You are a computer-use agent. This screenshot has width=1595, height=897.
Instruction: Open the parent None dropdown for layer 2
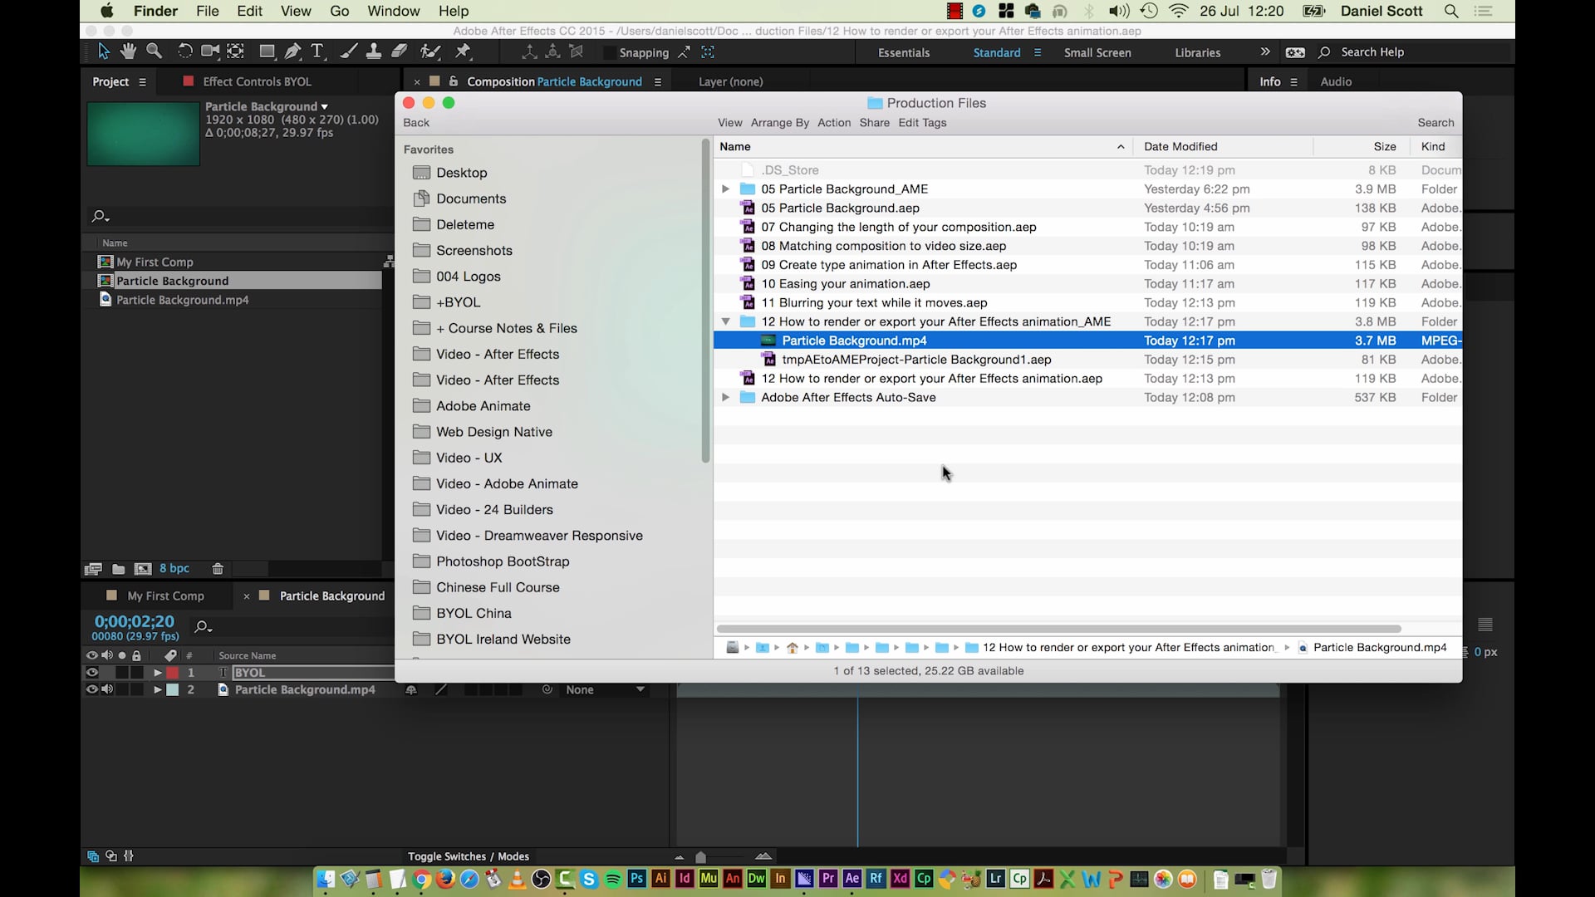coord(606,689)
